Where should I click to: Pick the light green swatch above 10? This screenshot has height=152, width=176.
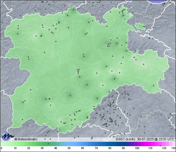click(15, 144)
